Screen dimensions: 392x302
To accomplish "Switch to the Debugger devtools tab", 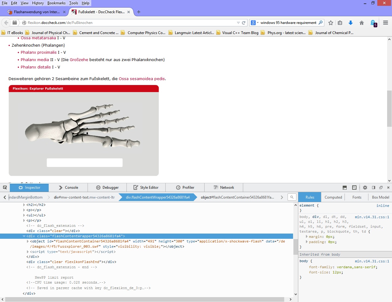I will click(x=107, y=188).
